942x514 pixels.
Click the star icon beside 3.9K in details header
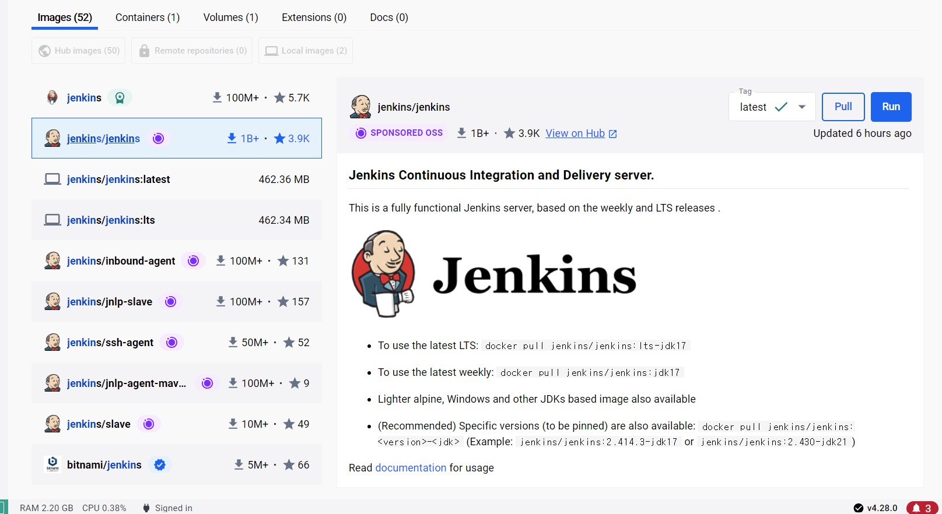click(509, 133)
